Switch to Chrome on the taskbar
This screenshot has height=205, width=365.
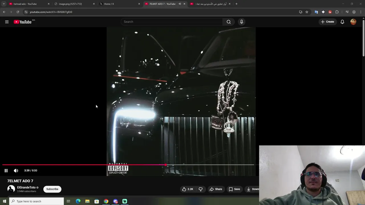click(x=106, y=201)
